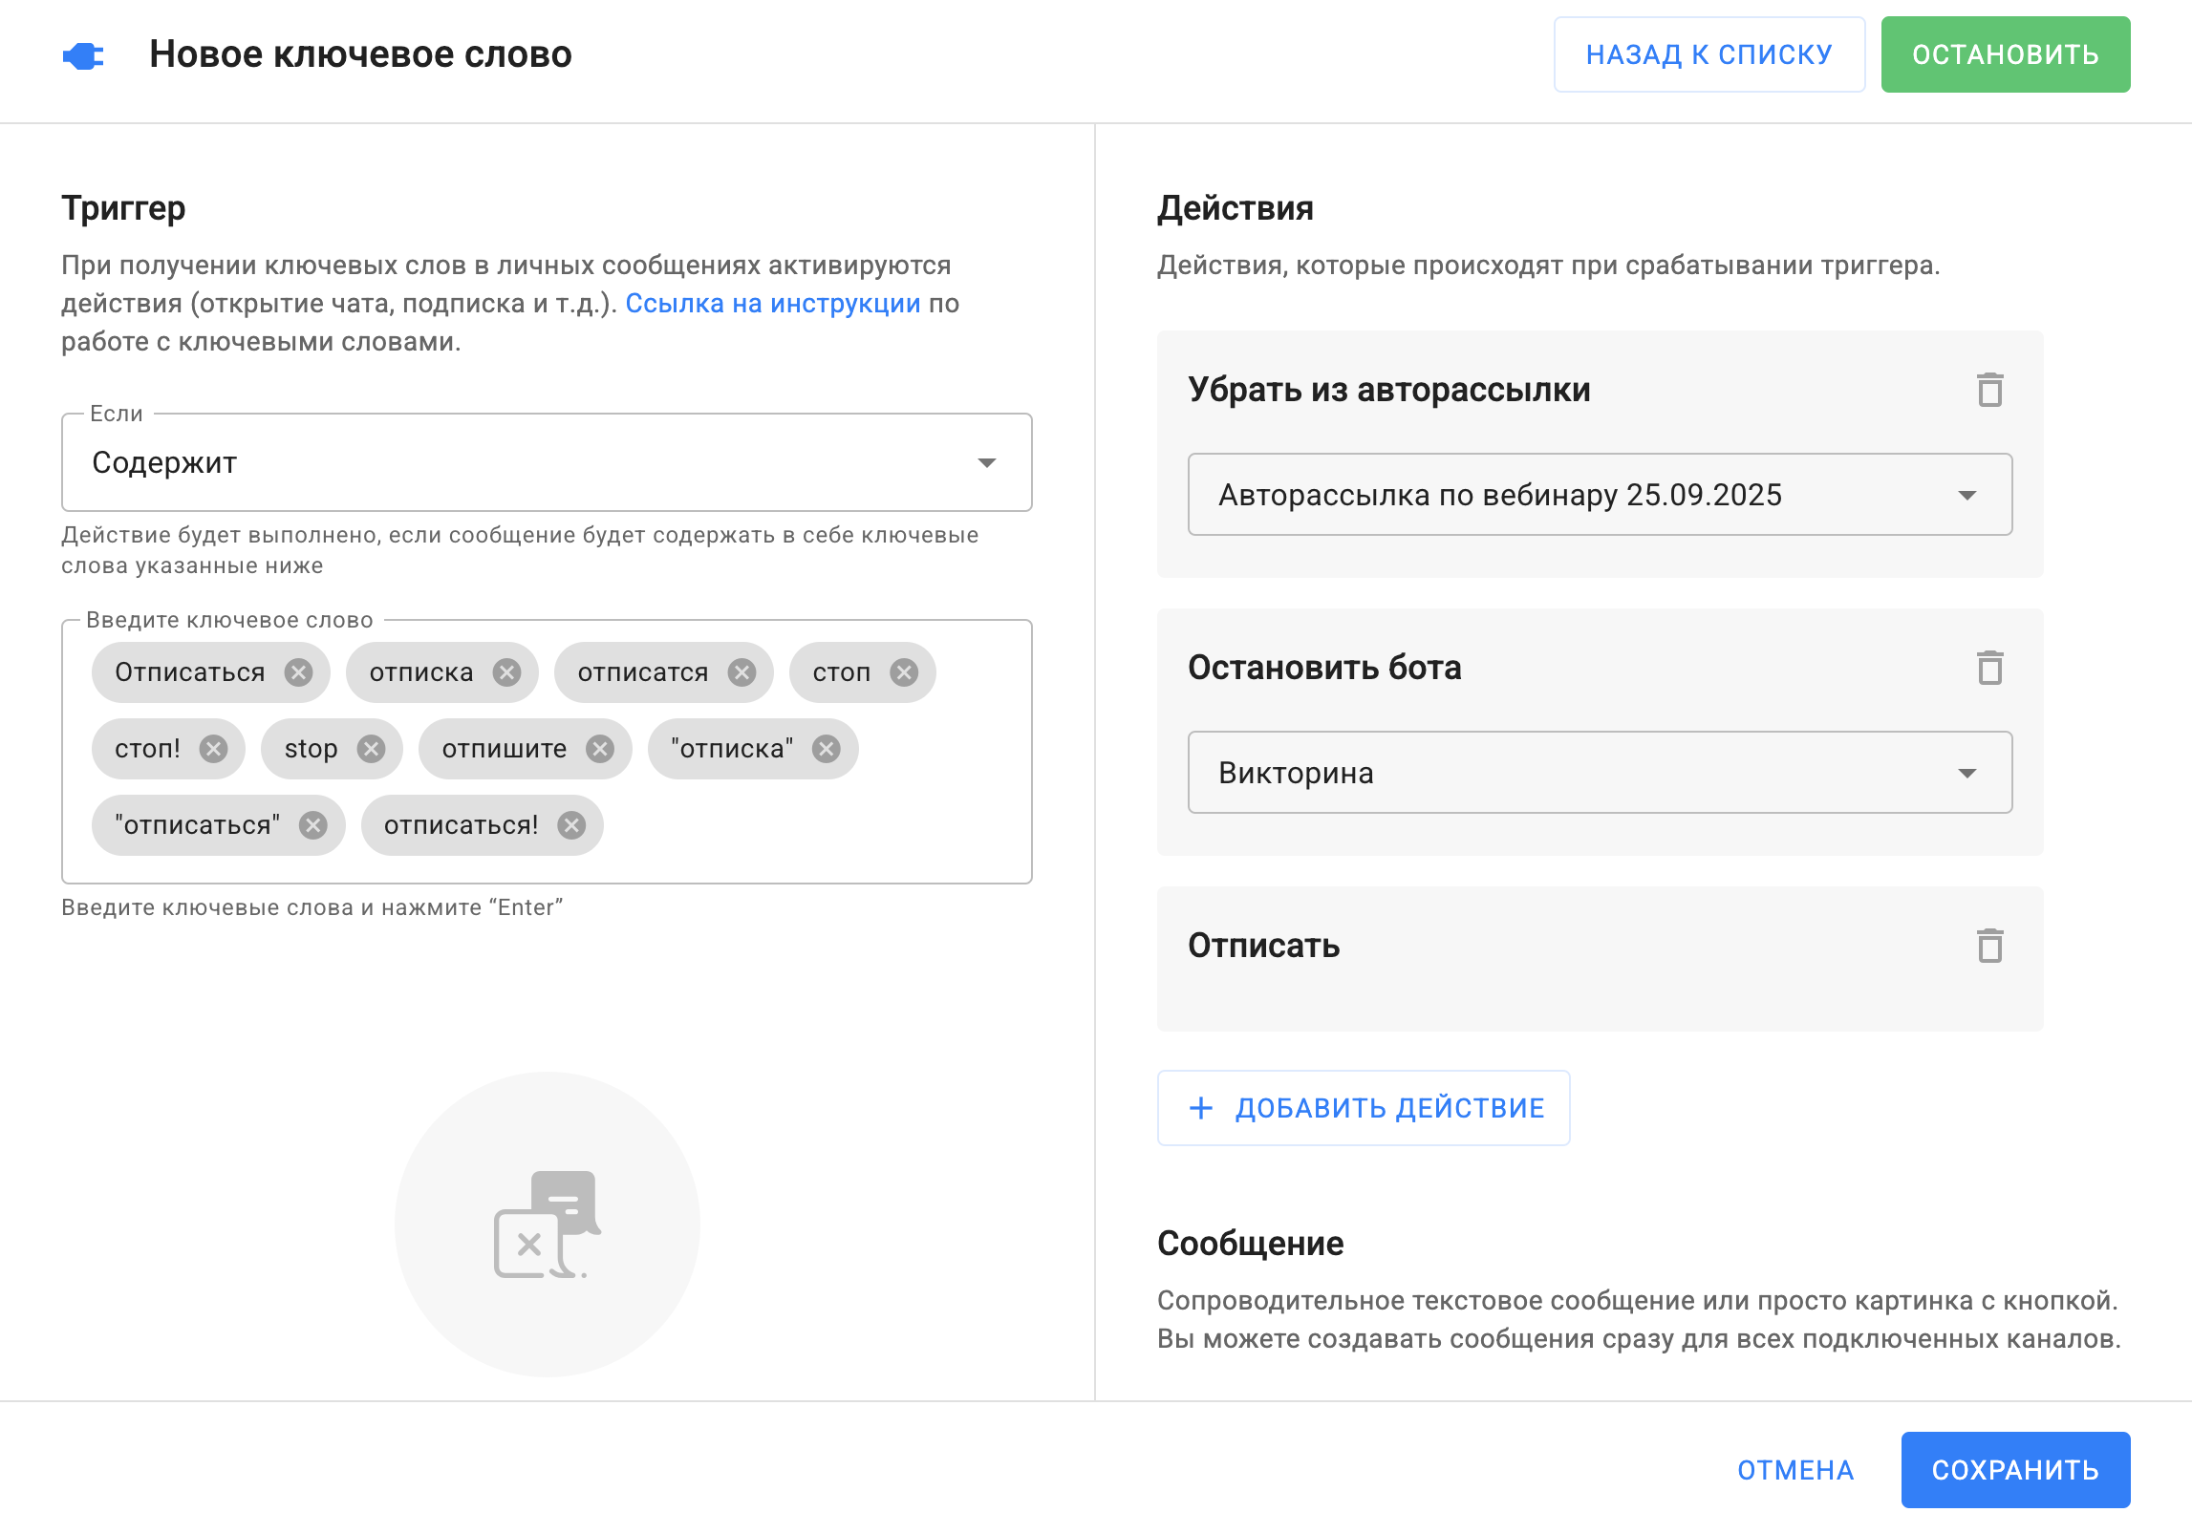Remove the "Отписаться" keyword chip
This screenshot has height=1534, width=2192.
coord(299,672)
